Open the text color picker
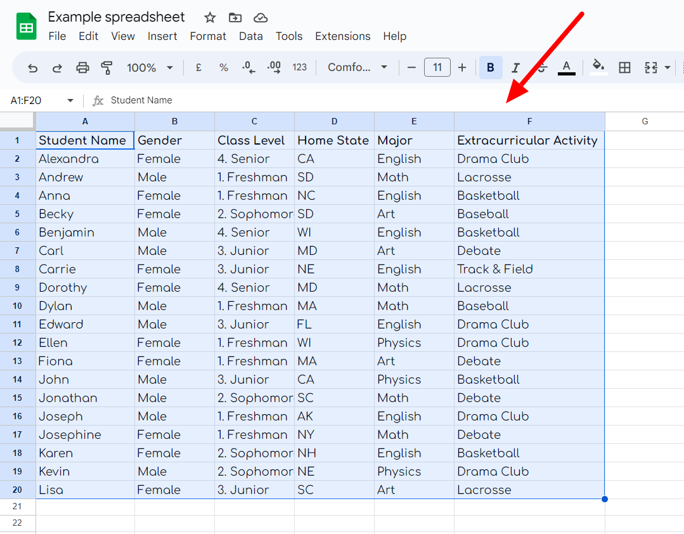The image size is (684, 534). pyautogui.click(x=567, y=68)
